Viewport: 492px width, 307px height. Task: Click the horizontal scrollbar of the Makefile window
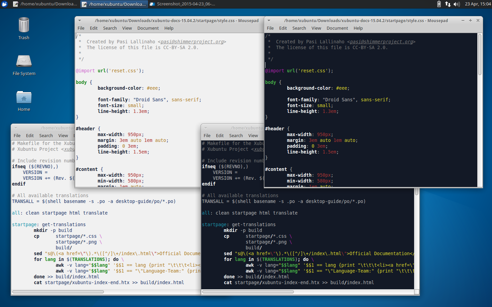[x=58, y=292]
